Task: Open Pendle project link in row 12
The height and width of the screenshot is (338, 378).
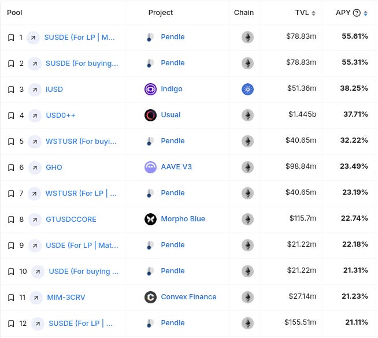Action: point(173,323)
